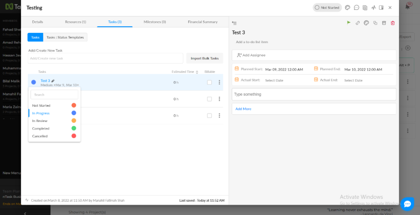Click the Add More link
Screen dimensions: 420x215
coord(243,109)
